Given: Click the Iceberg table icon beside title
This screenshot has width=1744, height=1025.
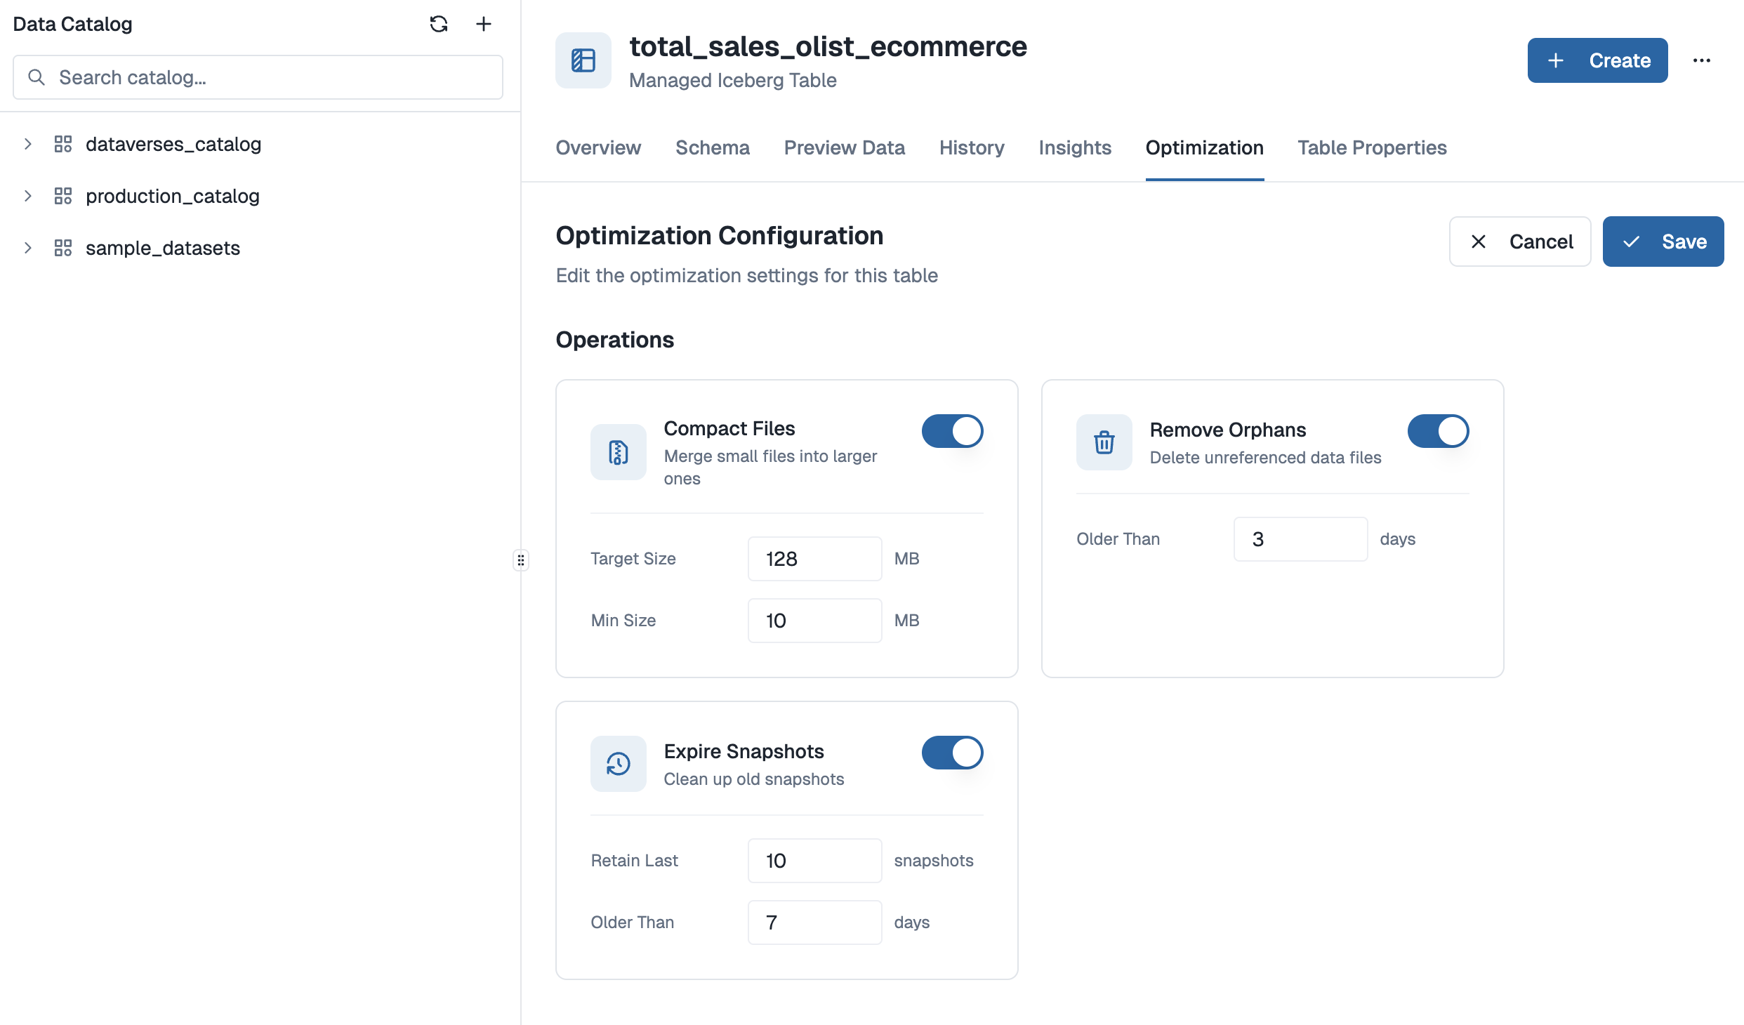Looking at the screenshot, I should (x=583, y=60).
